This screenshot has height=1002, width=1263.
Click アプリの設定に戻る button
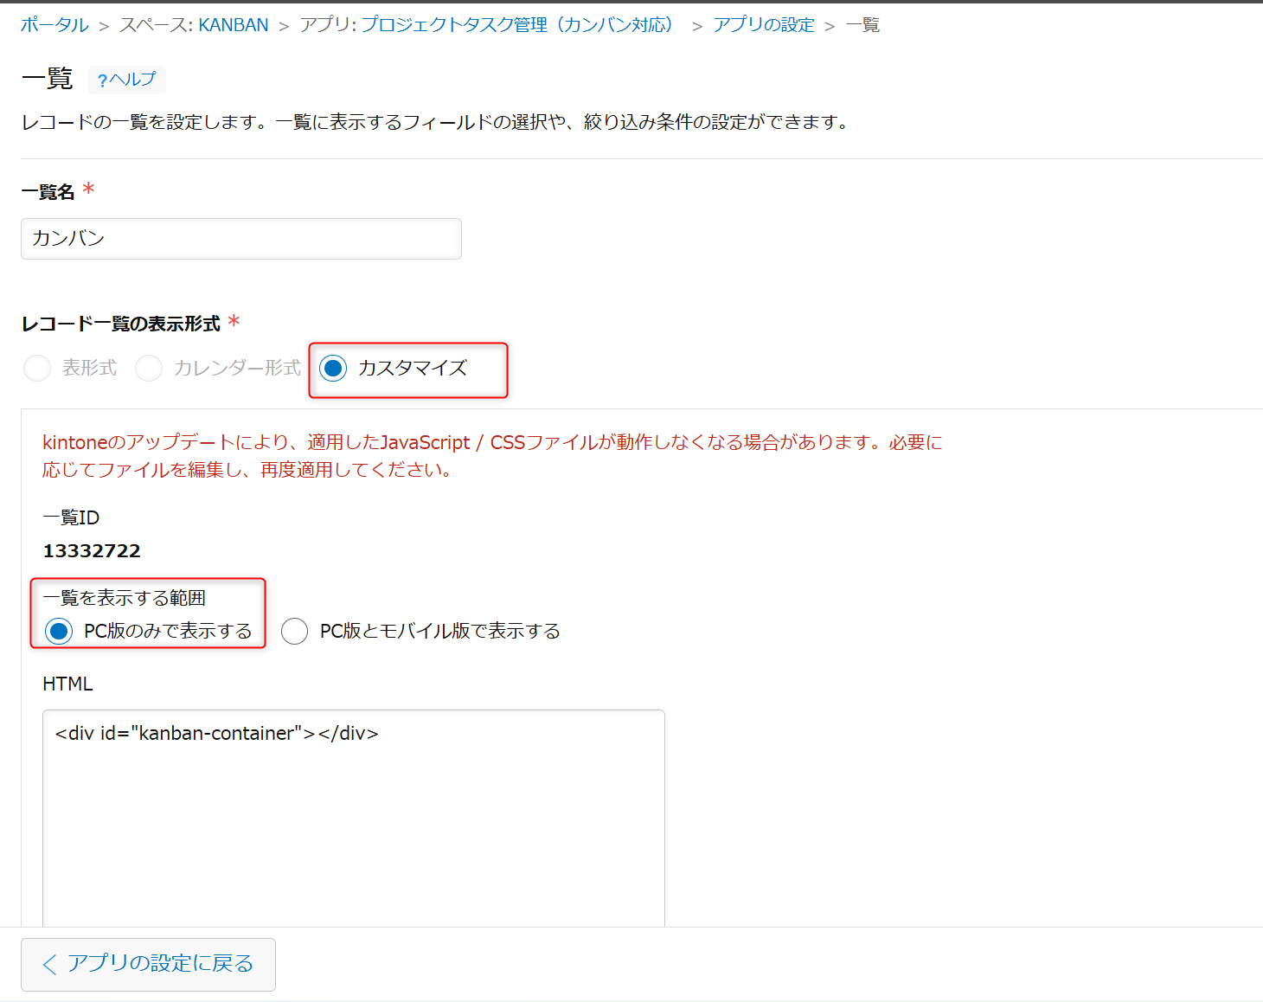148,964
